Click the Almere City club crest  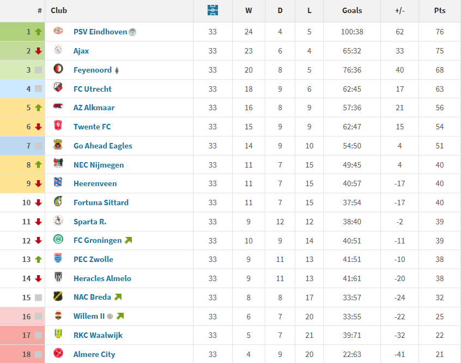coord(58,353)
